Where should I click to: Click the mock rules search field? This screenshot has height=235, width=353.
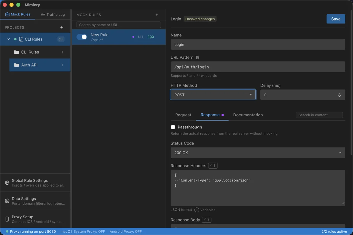119,25
